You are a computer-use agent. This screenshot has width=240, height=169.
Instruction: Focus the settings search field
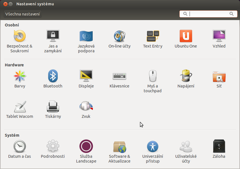click(x=208, y=14)
